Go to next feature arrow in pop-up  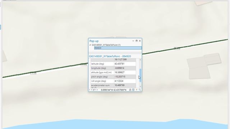pos(97,90)
